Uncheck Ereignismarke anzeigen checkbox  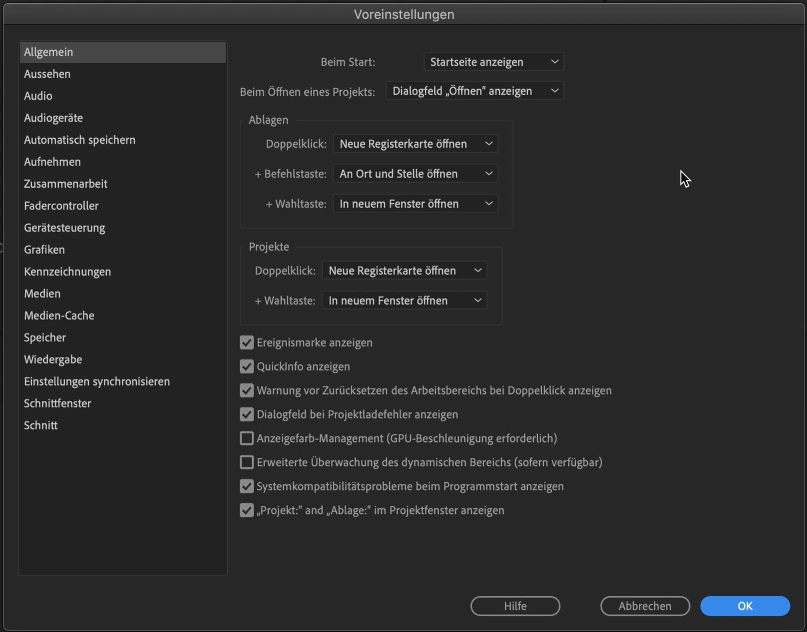click(247, 342)
